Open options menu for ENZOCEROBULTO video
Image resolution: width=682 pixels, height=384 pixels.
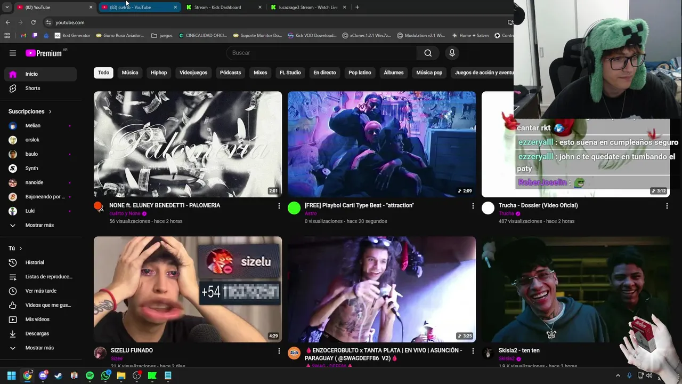(473, 351)
